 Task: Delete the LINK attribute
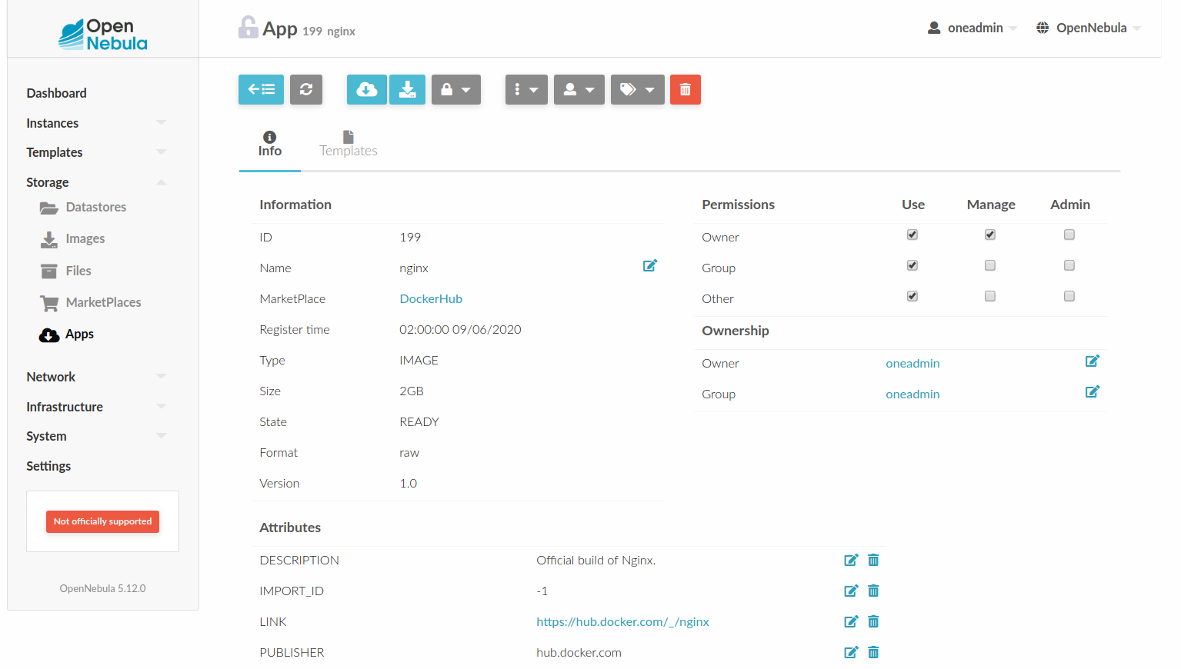coord(873,621)
